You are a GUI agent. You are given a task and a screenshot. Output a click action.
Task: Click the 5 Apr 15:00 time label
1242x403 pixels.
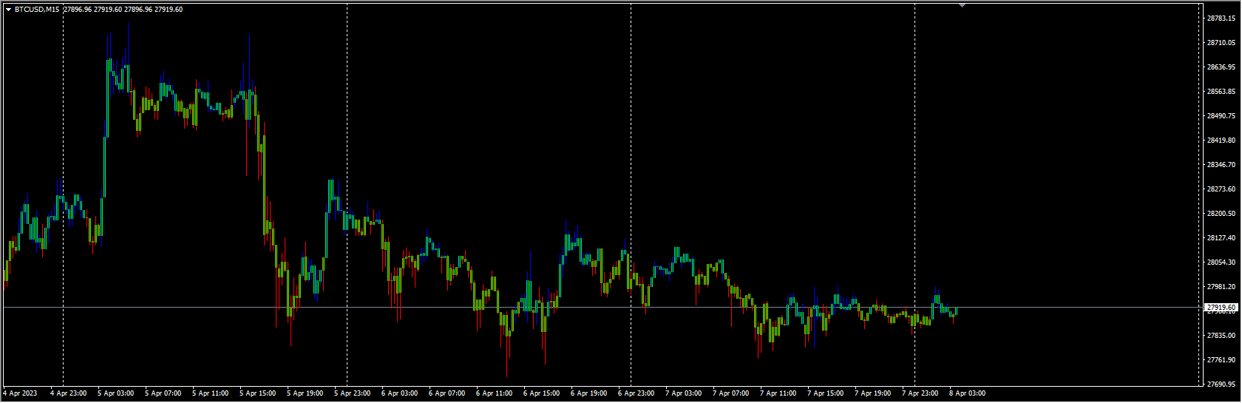pyautogui.click(x=257, y=393)
